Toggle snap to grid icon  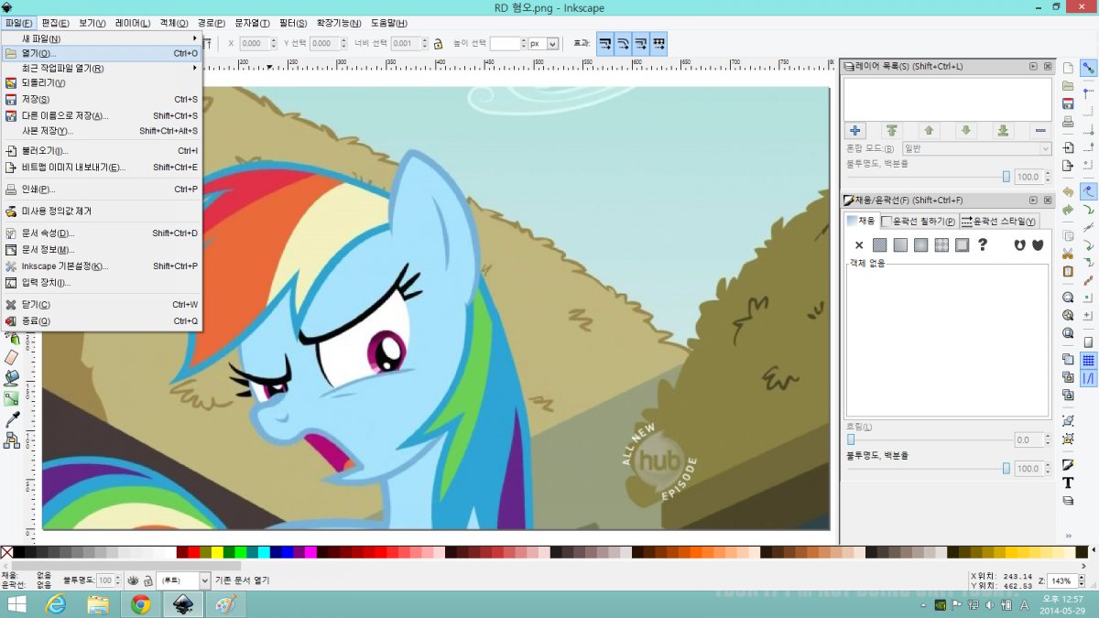[1089, 361]
